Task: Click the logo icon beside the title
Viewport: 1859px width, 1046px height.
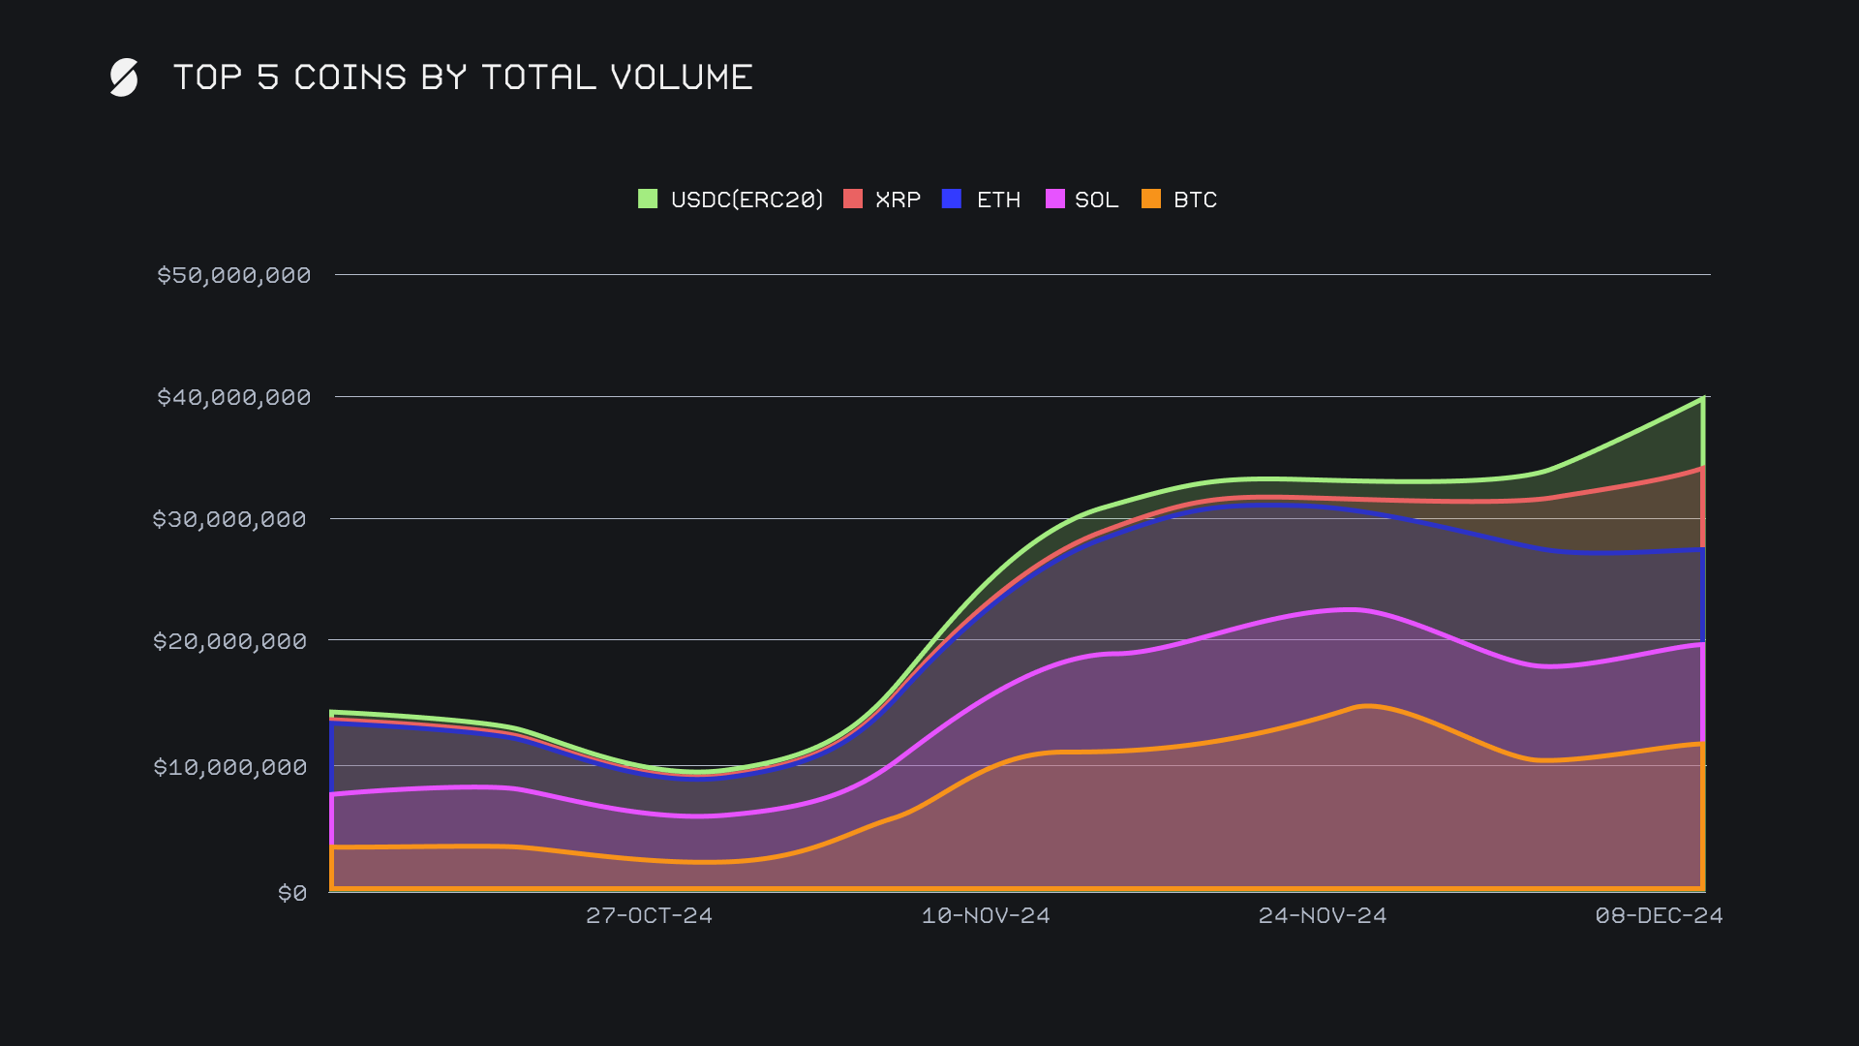Action: pyautogui.click(x=124, y=77)
